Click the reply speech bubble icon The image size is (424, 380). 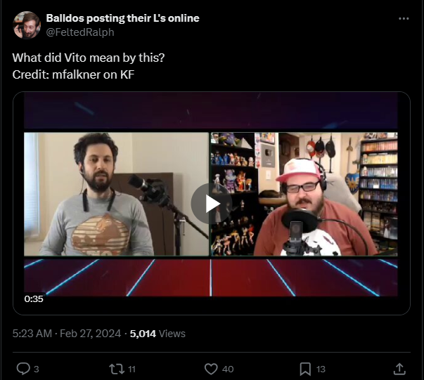[23, 369]
